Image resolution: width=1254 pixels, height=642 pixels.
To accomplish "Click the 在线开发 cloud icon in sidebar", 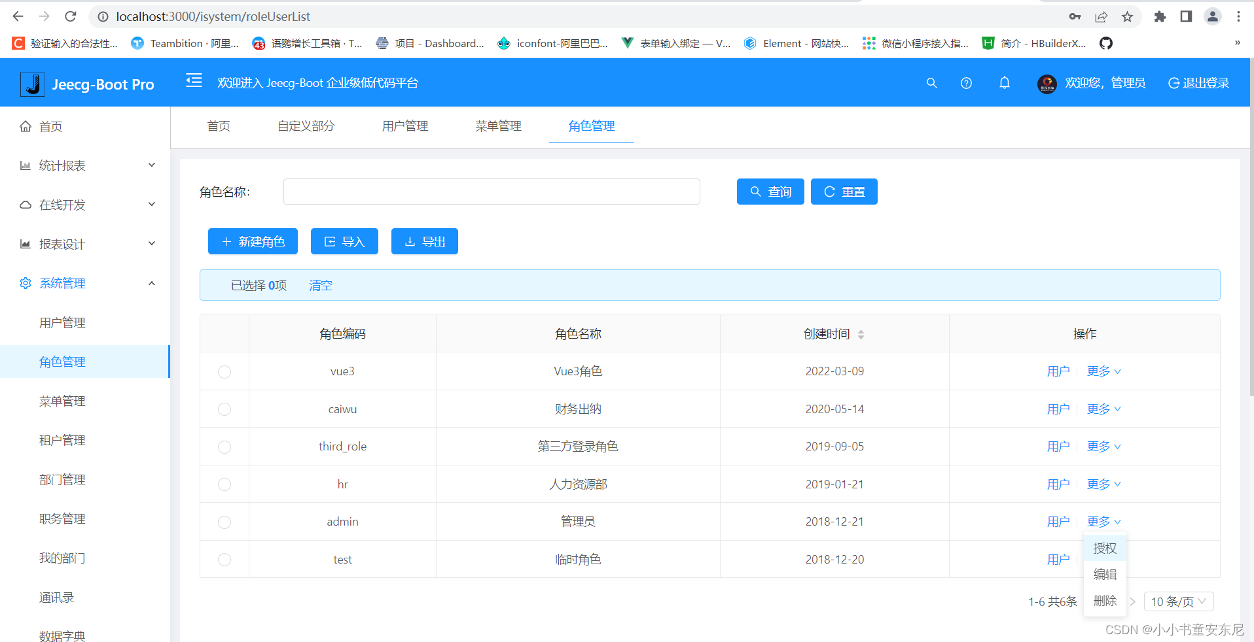I will coord(24,204).
